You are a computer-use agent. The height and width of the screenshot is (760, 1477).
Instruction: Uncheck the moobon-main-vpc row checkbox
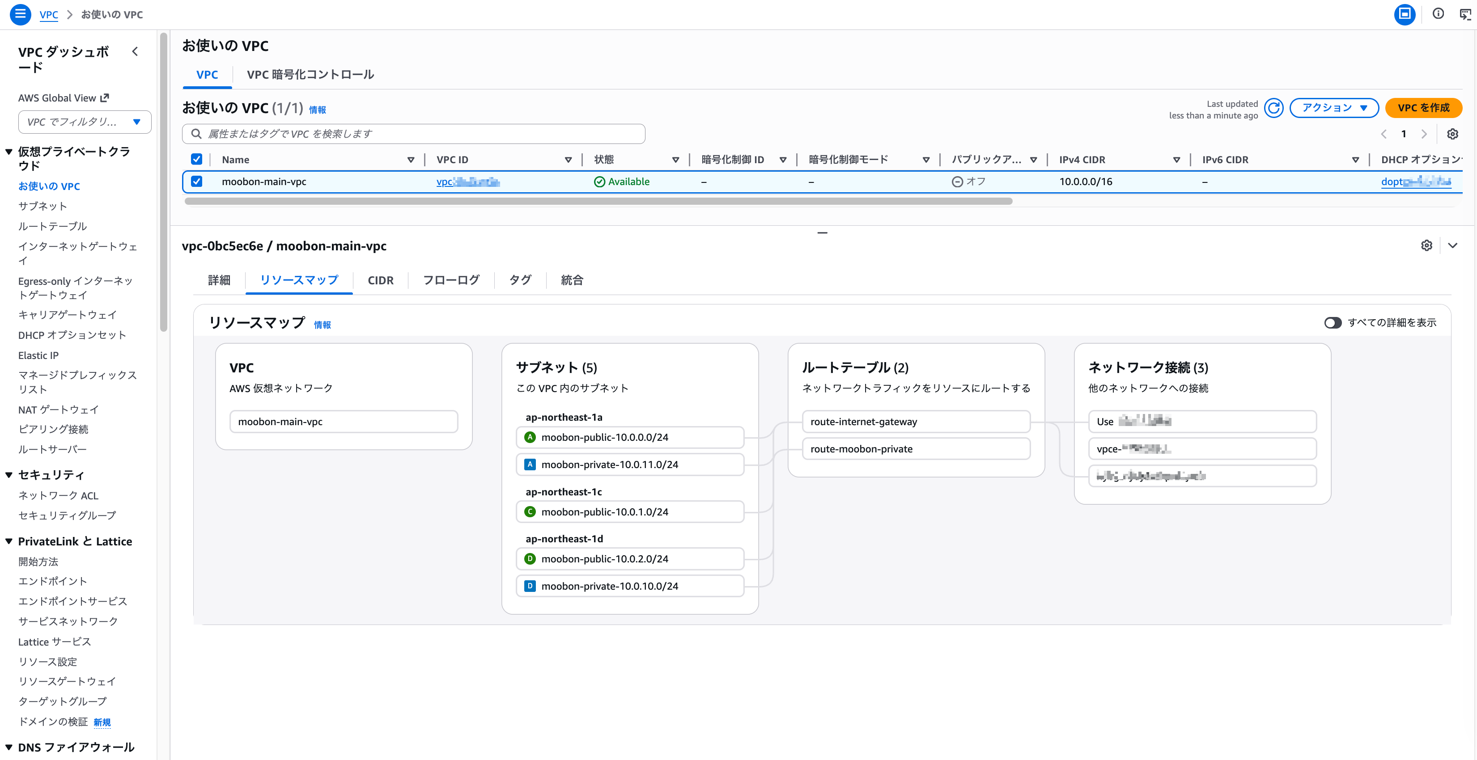(197, 182)
